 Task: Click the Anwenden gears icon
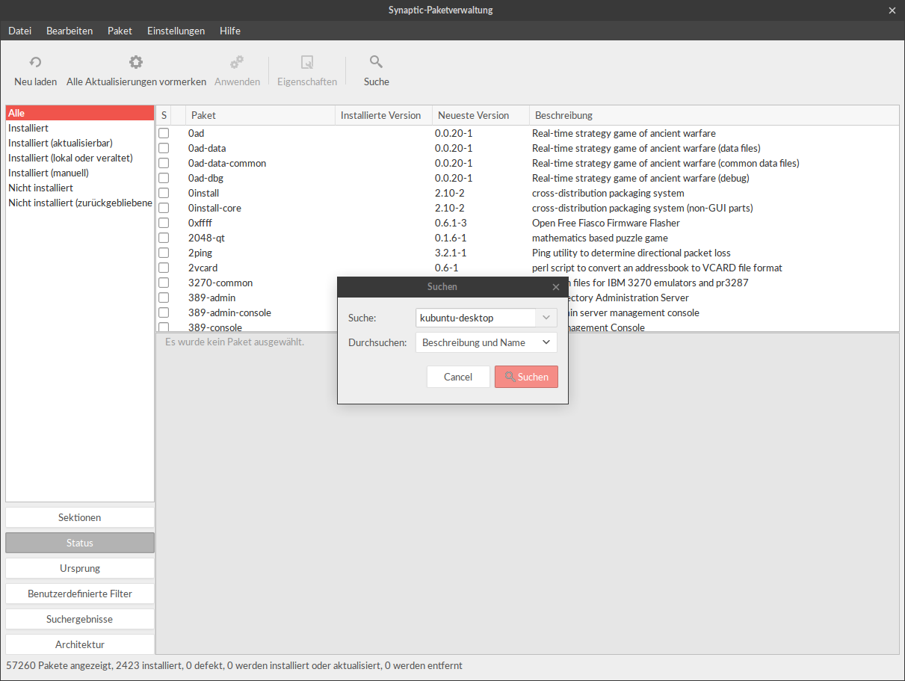click(237, 62)
